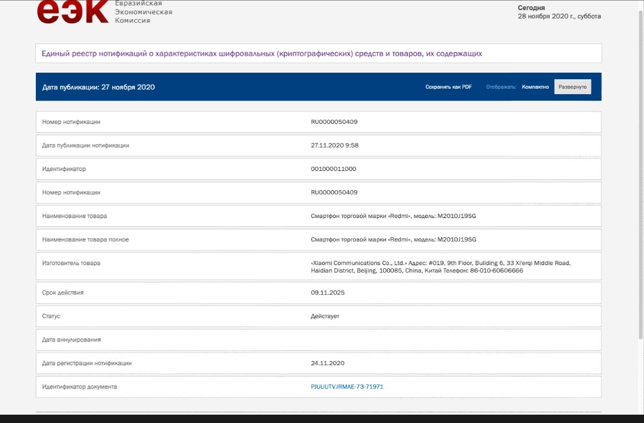Click the date 28 ноября 2020 г., суббота
This screenshot has width=644, height=423.
(x=559, y=17)
